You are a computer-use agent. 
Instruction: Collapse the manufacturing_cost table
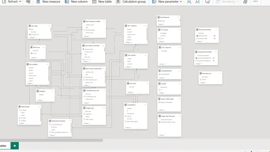[x=87, y=103]
